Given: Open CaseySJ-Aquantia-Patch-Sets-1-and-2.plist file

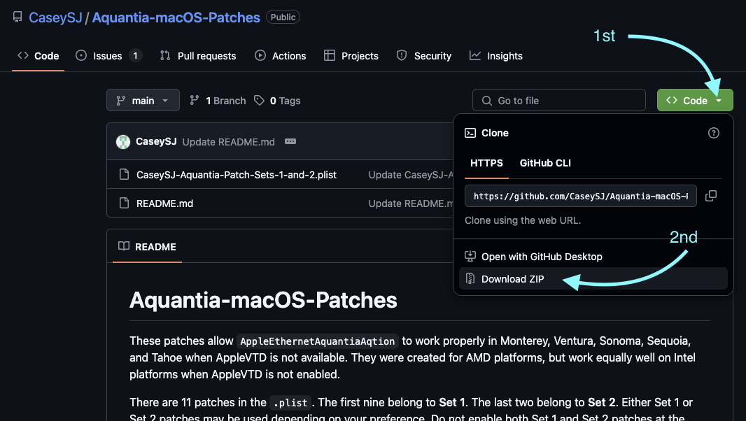Looking at the screenshot, I should pyautogui.click(x=237, y=175).
